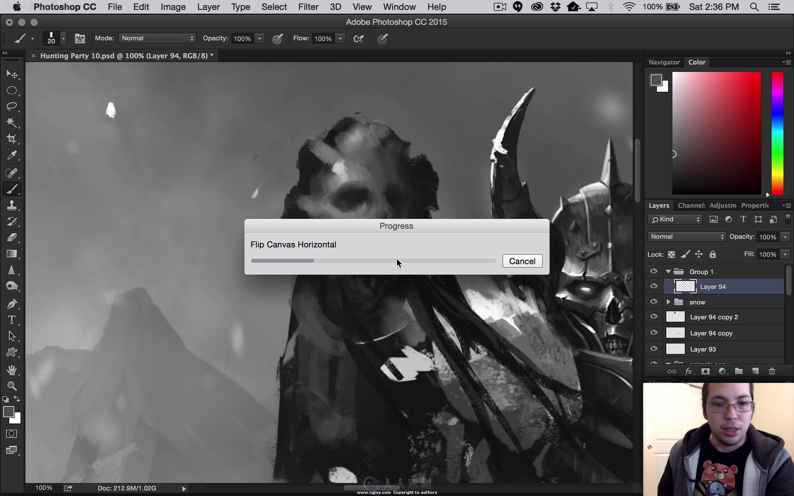Open the brush panel toggle icon
Image resolution: width=794 pixels, height=496 pixels.
point(80,39)
